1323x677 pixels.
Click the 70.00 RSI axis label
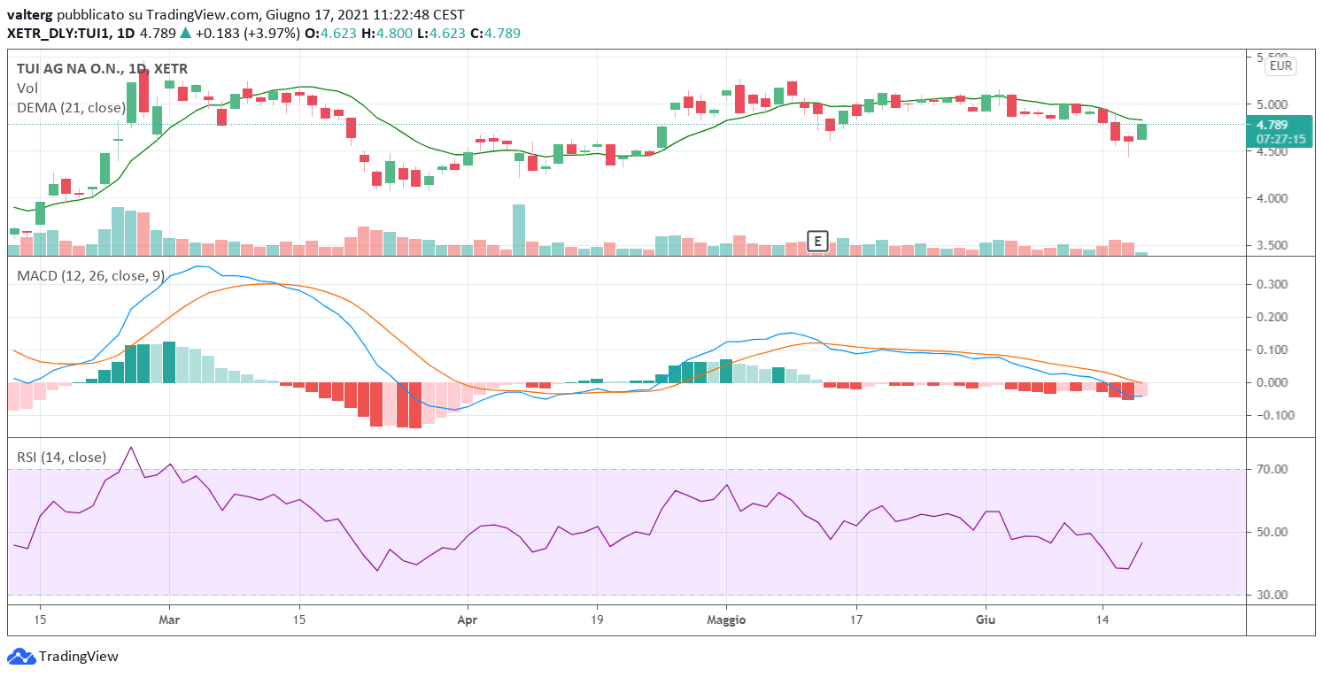click(1272, 470)
